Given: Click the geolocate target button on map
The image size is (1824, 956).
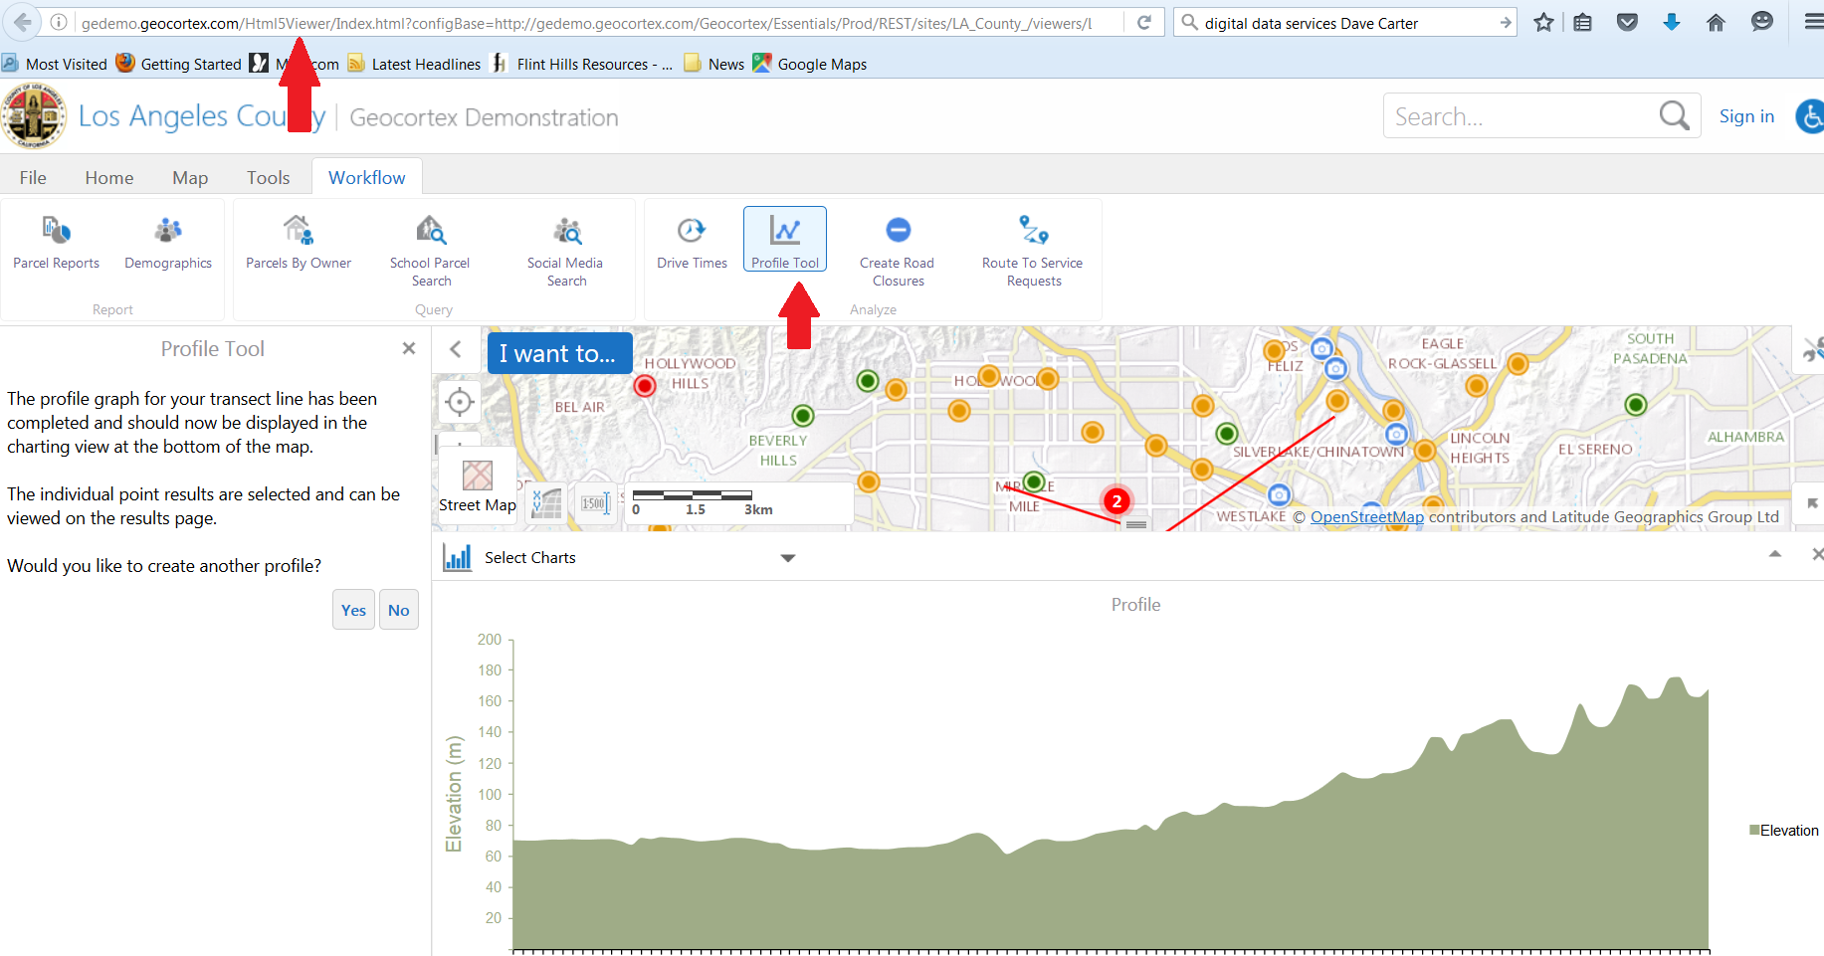Looking at the screenshot, I should [x=459, y=402].
